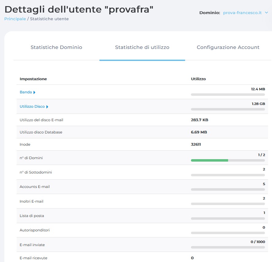The height and width of the screenshot is (262, 272).
Task: Open the Banda details link
Action: 26,92
